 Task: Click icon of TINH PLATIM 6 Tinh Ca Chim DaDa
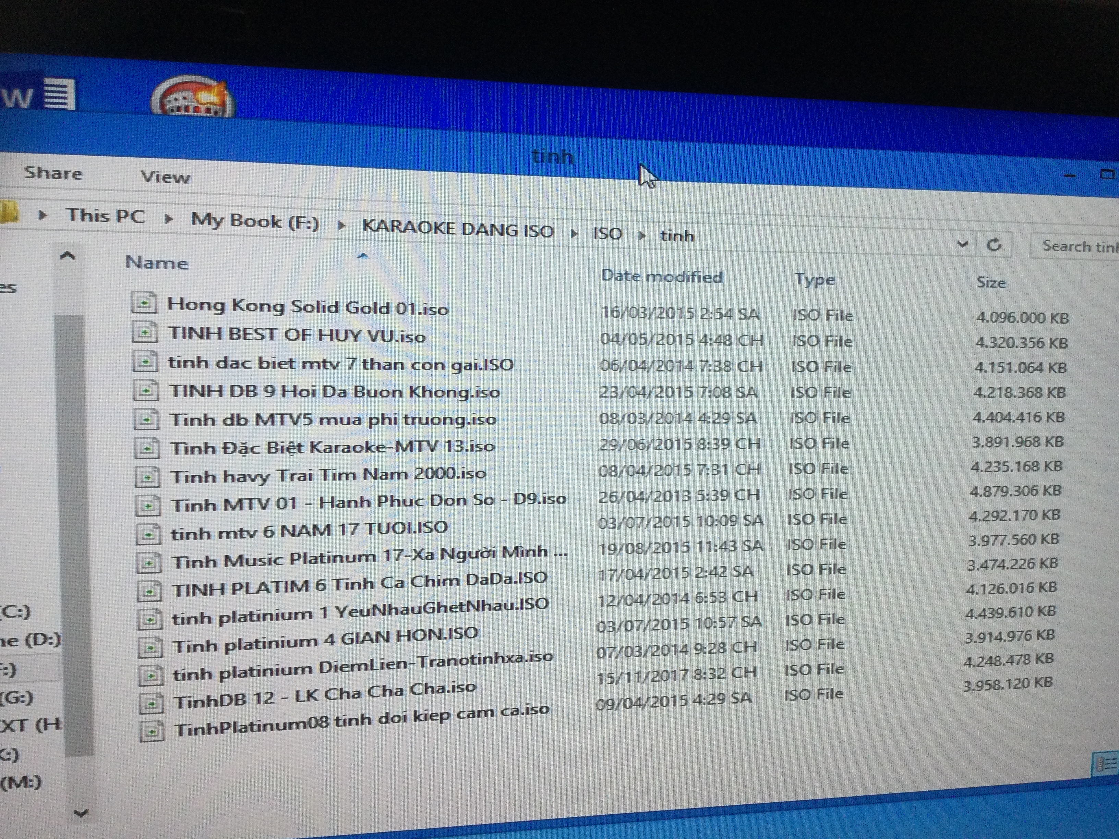tap(150, 591)
